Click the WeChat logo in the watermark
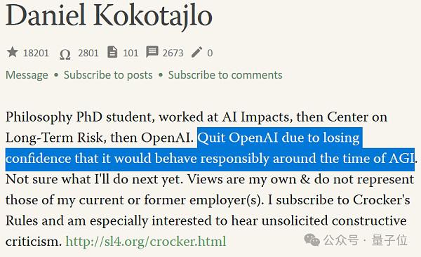The image size is (421, 257). 312,239
